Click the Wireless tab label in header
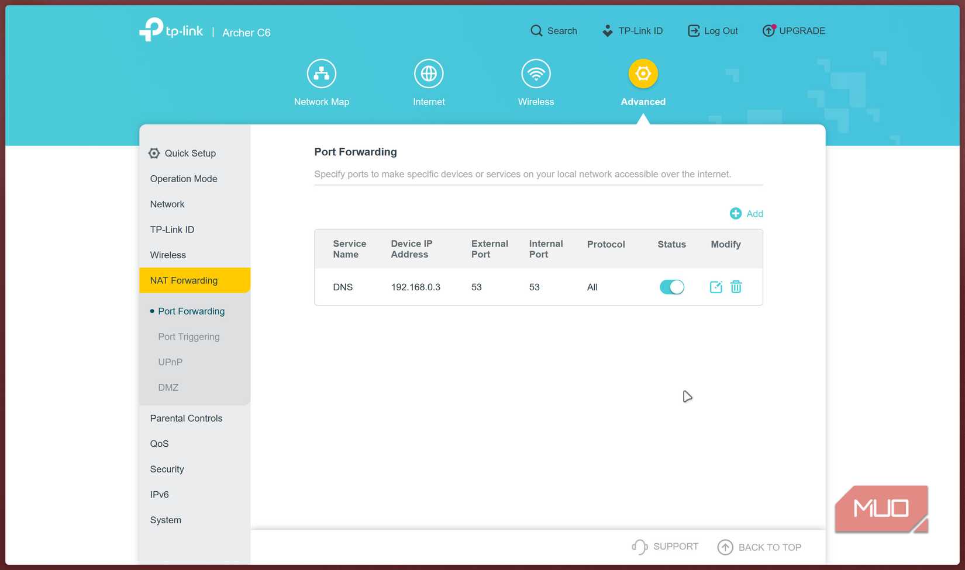This screenshot has height=570, width=965. pyautogui.click(x=536, y=102)
